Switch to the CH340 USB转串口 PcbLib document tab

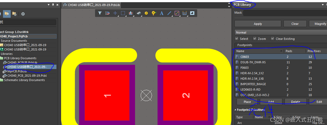tap(91, 5)
